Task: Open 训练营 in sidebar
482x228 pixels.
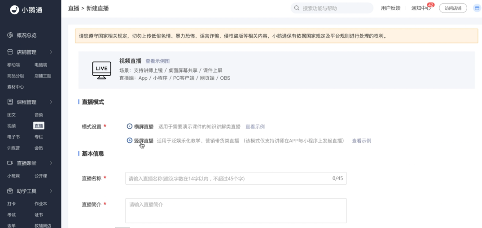Action: 13,148
